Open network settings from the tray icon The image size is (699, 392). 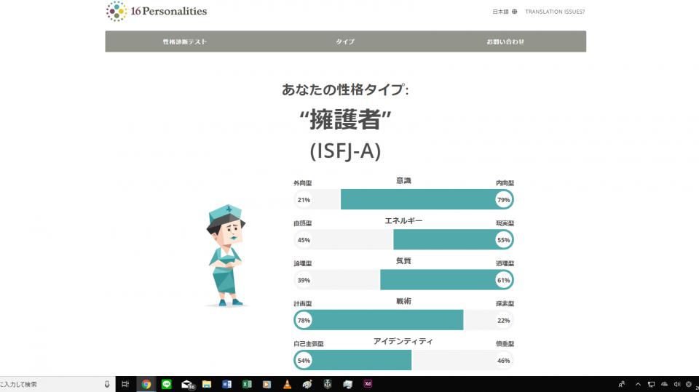(x=651, y=384)
